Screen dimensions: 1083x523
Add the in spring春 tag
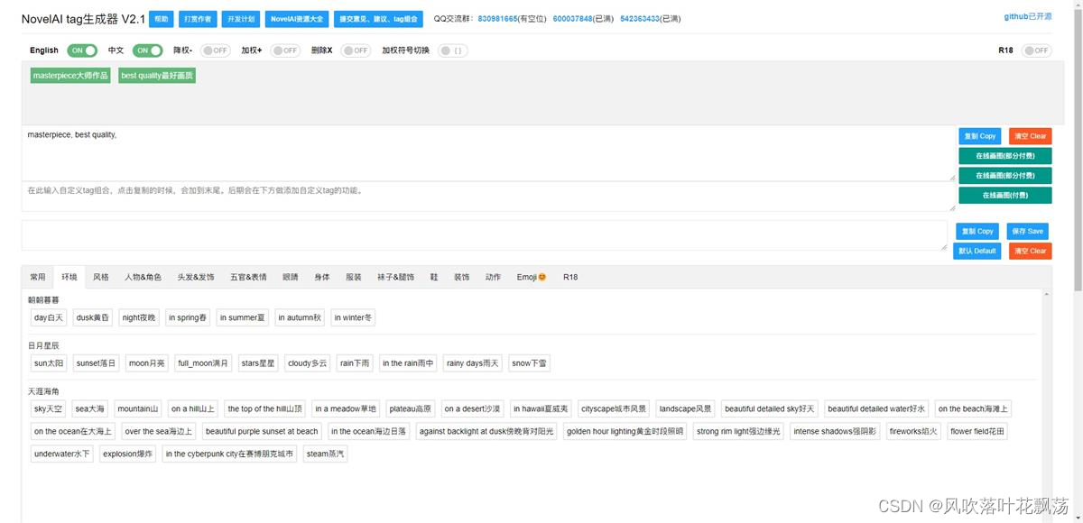[x=188, y=317]
